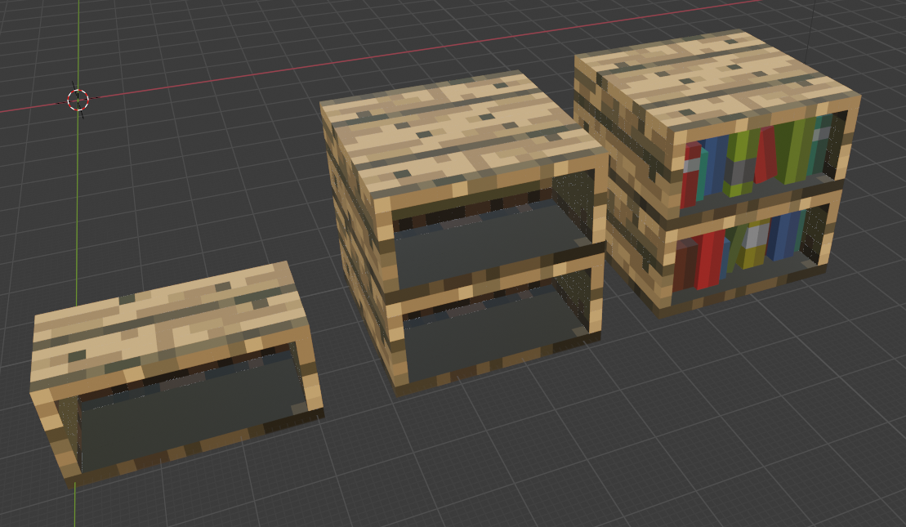Click the red-white 3D cursor

click(78, 100)
